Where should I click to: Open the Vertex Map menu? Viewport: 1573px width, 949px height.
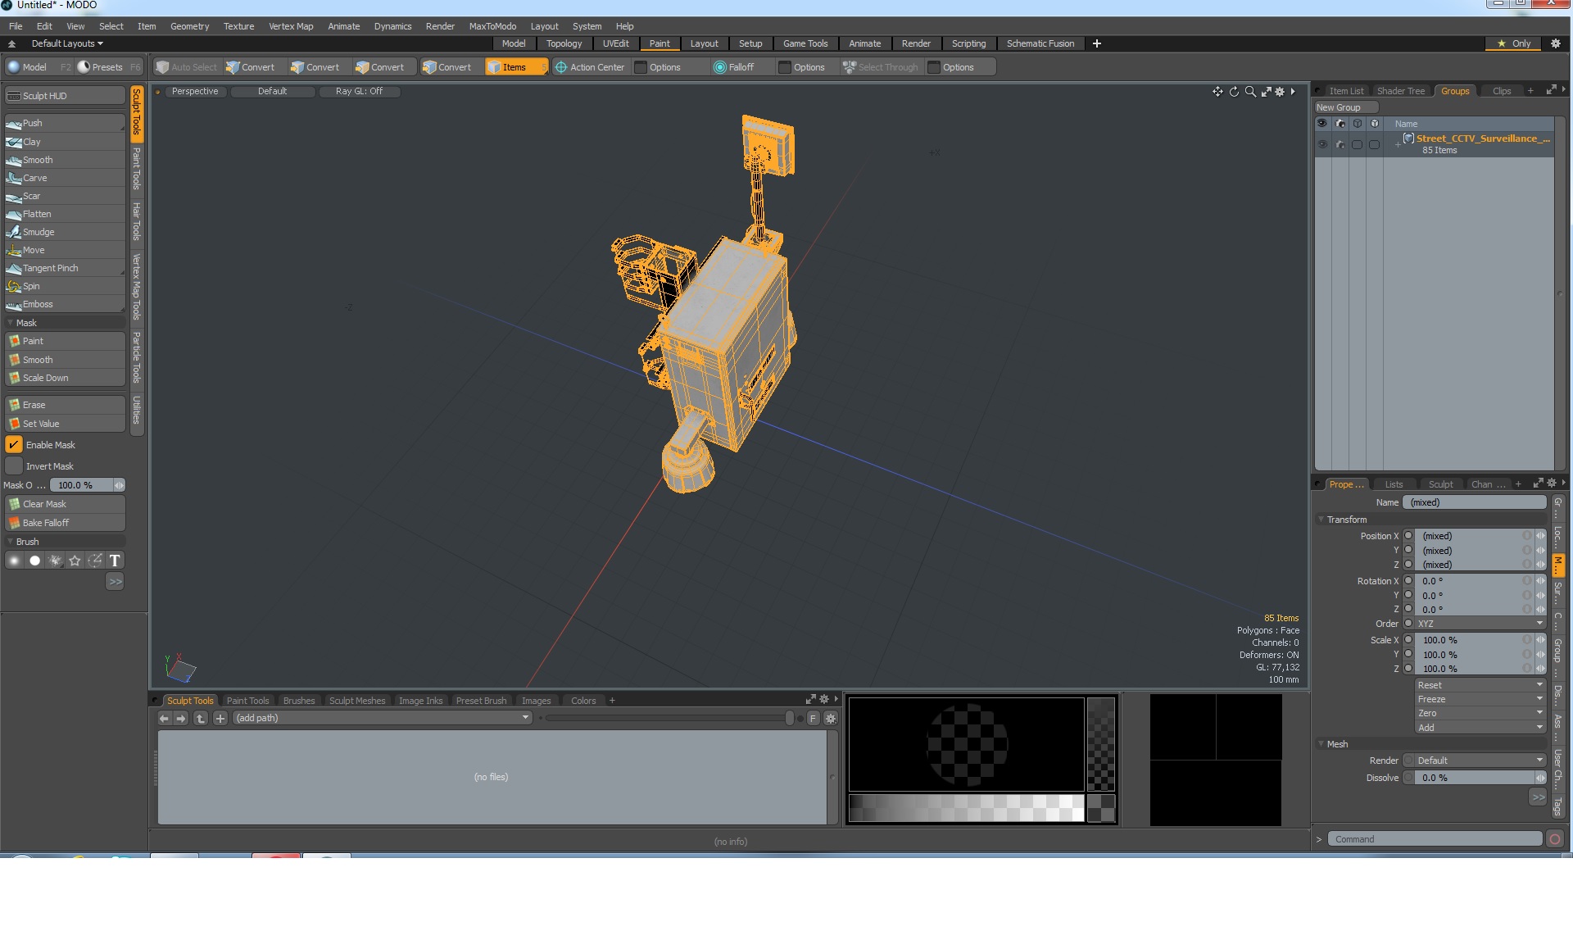[291, 26]
